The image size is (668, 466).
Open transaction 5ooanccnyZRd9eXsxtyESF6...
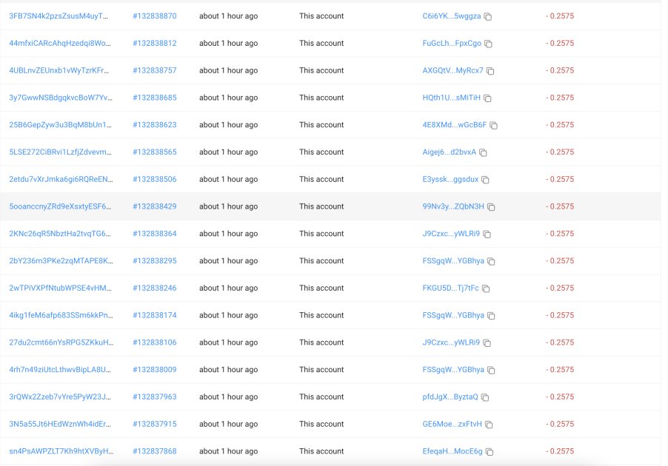pyautogui.click(x=60, y=207)
